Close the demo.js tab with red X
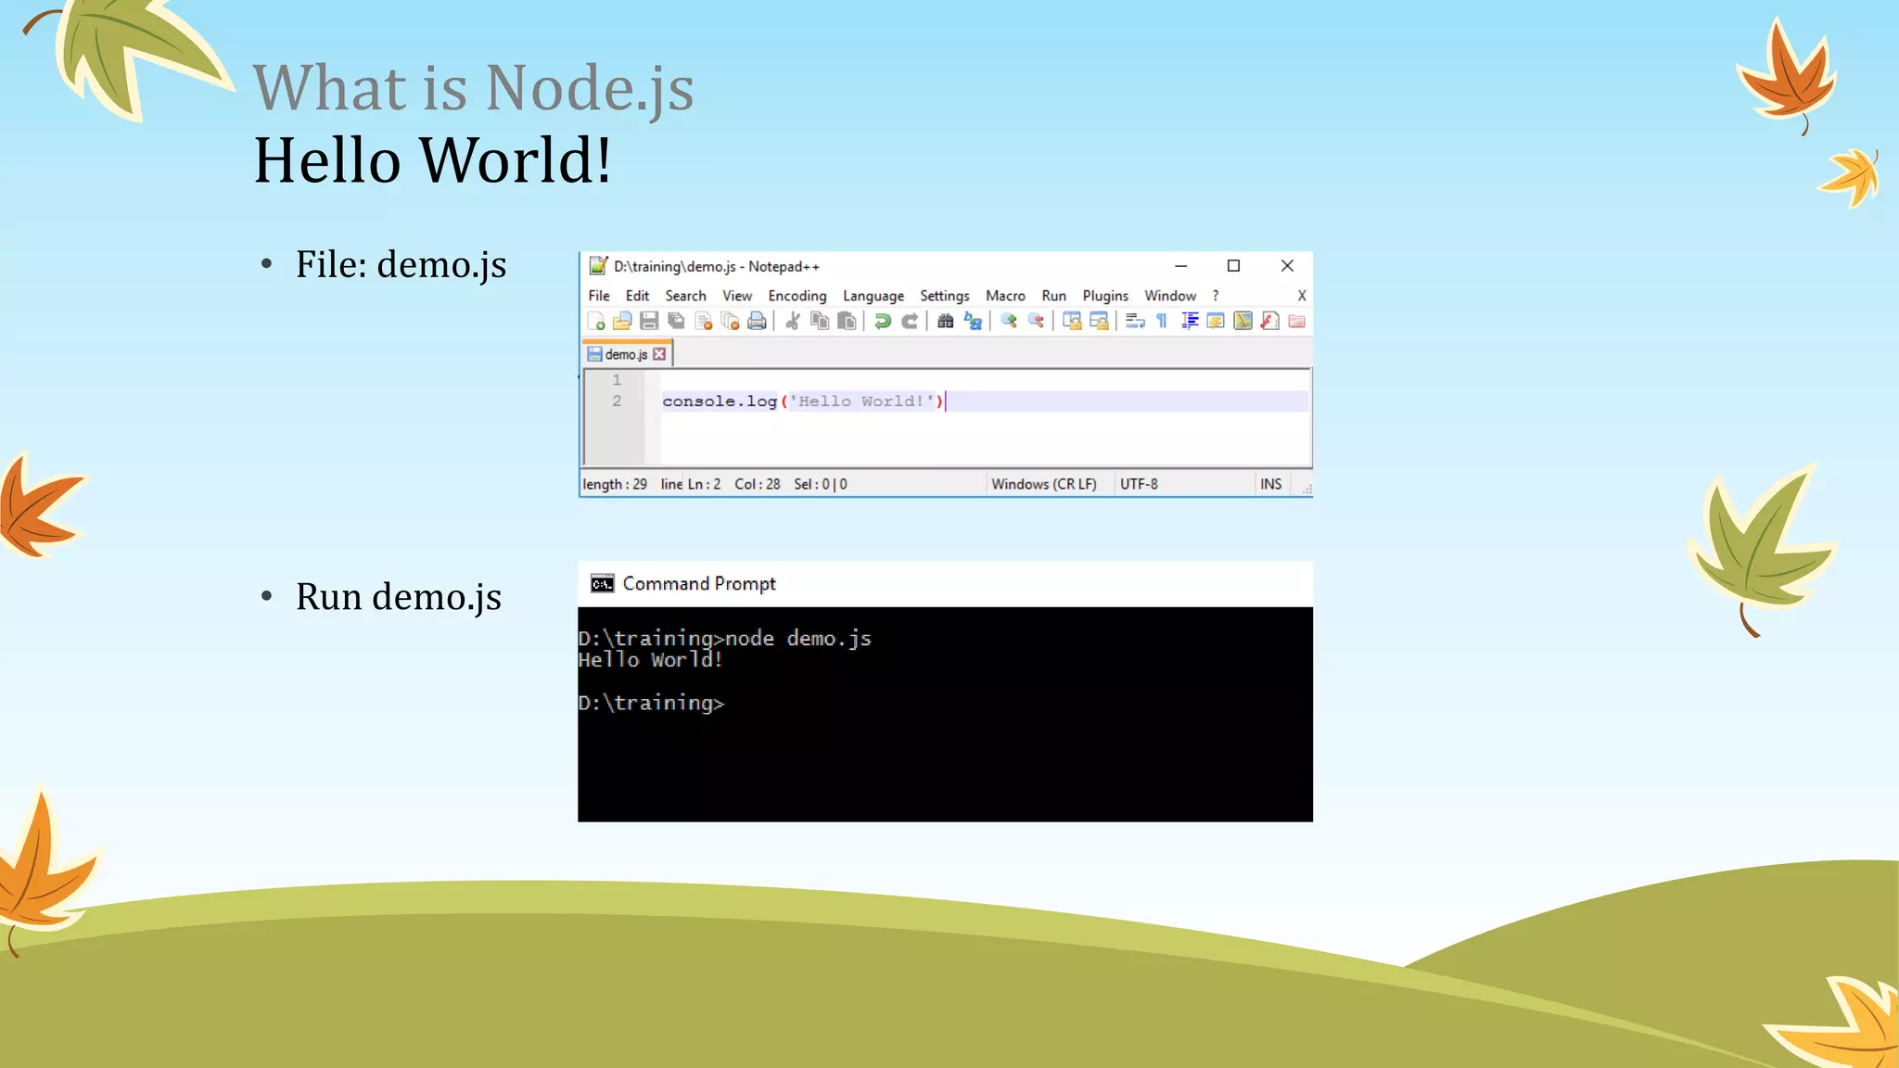 (659, 354)
